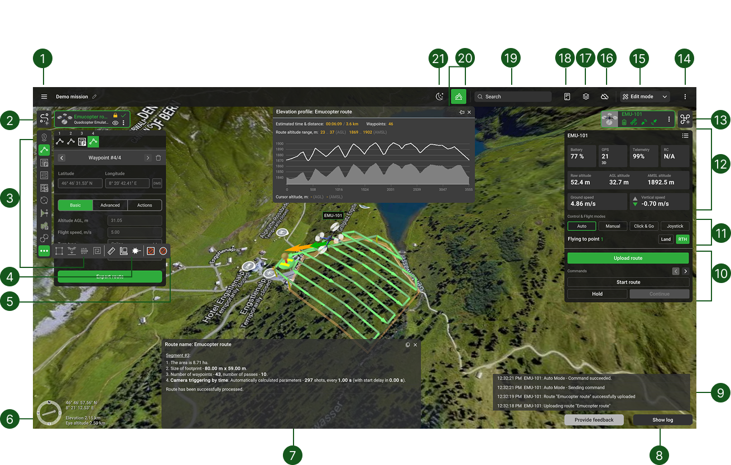This screenshot has height=465, width=731.
Task: Select the measure ruler tool
Action: [111, 251]
